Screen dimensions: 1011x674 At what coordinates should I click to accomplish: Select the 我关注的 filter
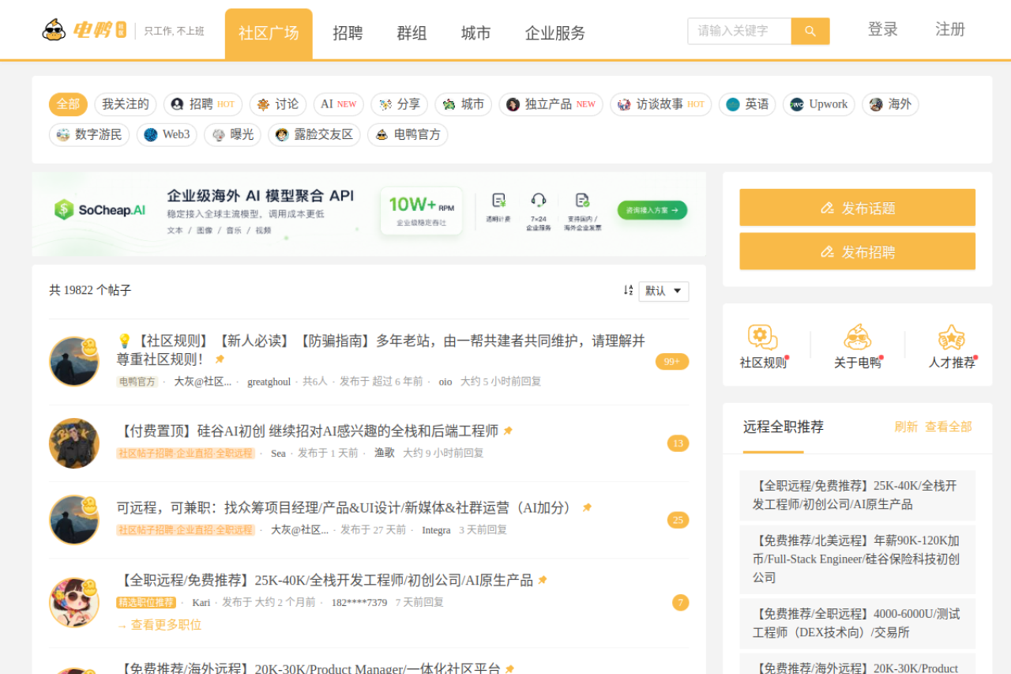pos(126,104)
